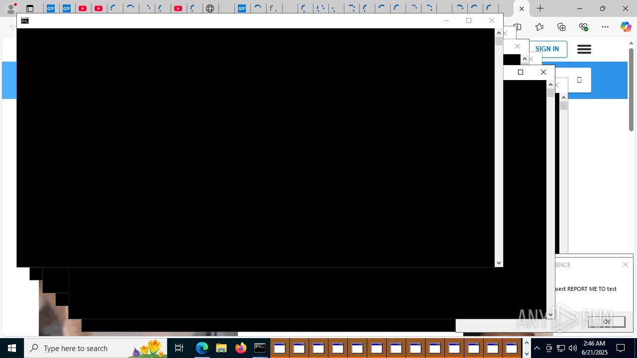
Task: Open the clock and calendar flyout
Action: click(594, 348)
